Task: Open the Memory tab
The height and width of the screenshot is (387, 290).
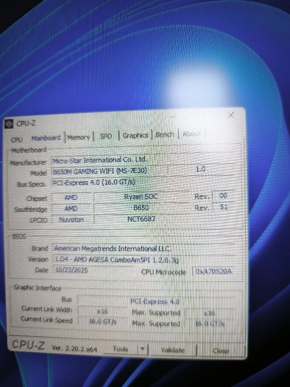Action: pos(79,138)
